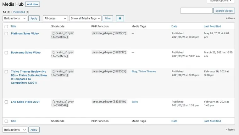
Task: Click the top Apply button
Action: [34, 18]
